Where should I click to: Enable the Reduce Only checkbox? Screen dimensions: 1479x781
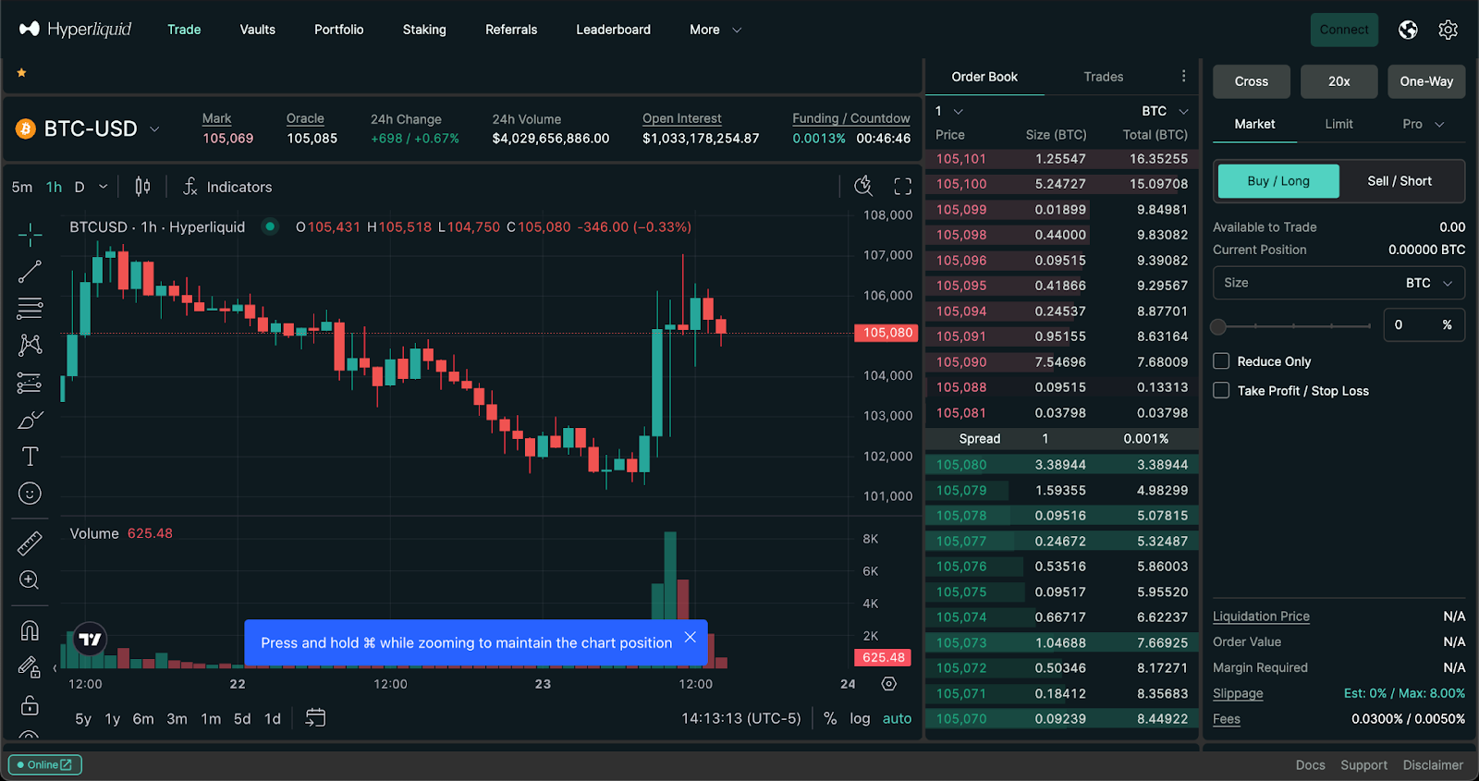point(1221,361)
